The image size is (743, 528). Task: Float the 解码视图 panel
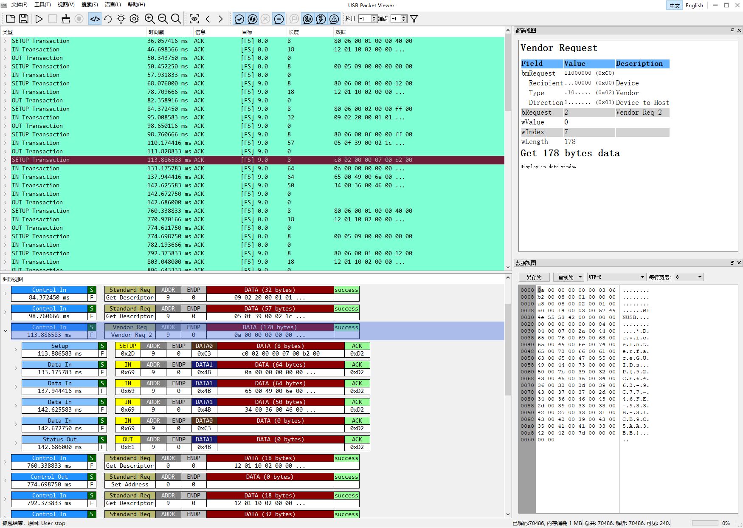tap(732, 31)
